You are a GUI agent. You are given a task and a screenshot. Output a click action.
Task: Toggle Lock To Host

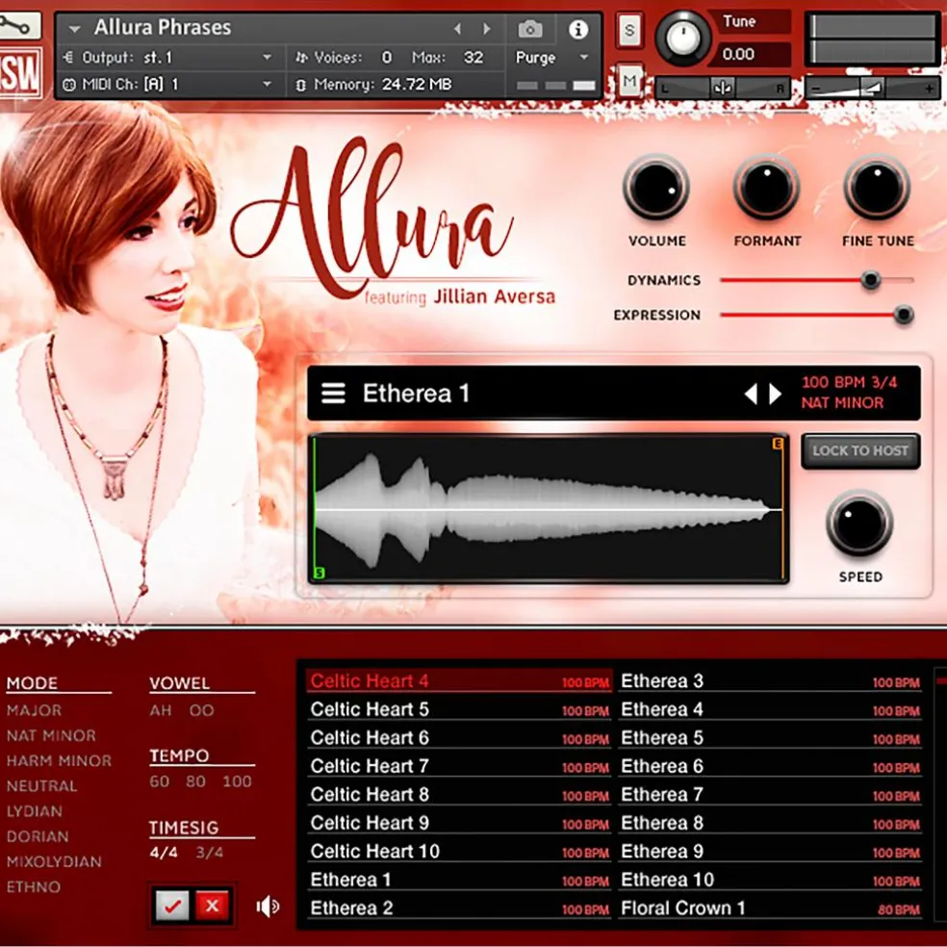point(860,450)
